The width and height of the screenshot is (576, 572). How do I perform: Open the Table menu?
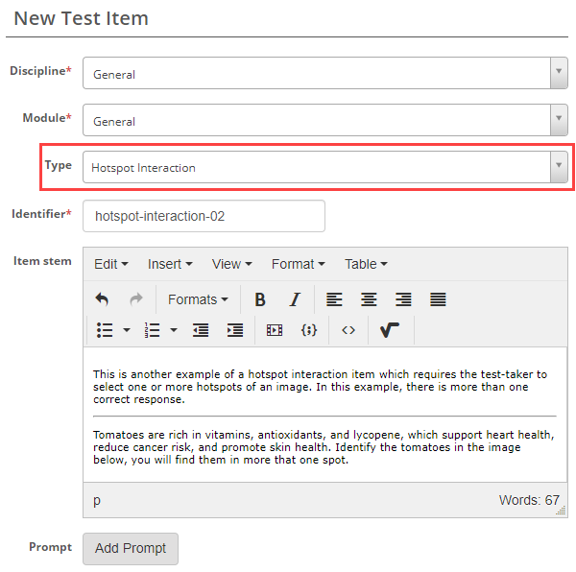click(x=366, y=264)
